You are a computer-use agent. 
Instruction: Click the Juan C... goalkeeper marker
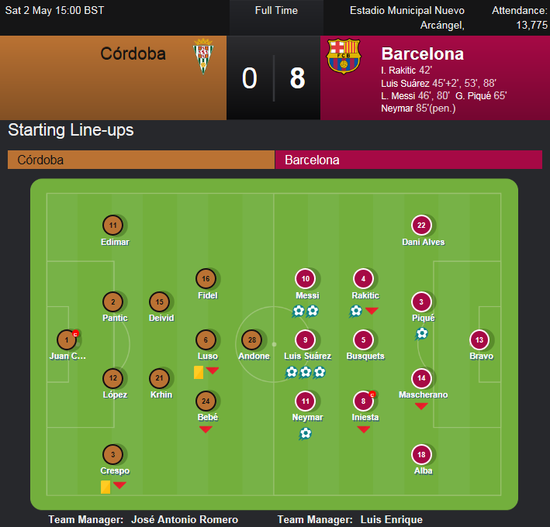(67, 340)
